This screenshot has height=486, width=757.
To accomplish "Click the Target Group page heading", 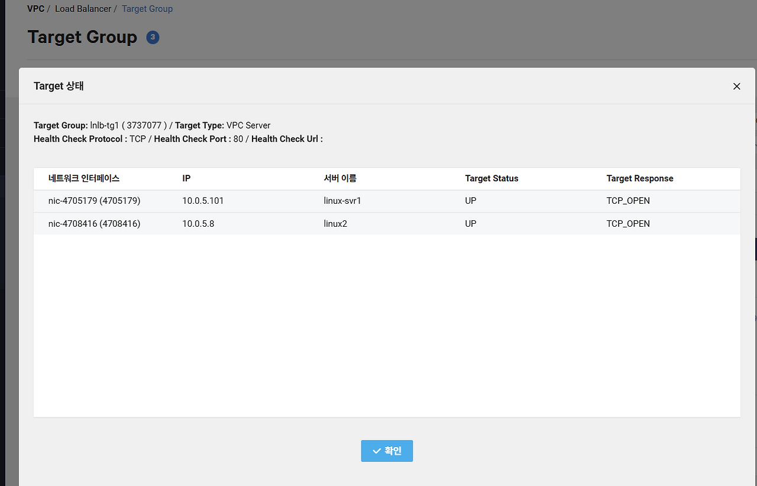I will pos(82,37).
